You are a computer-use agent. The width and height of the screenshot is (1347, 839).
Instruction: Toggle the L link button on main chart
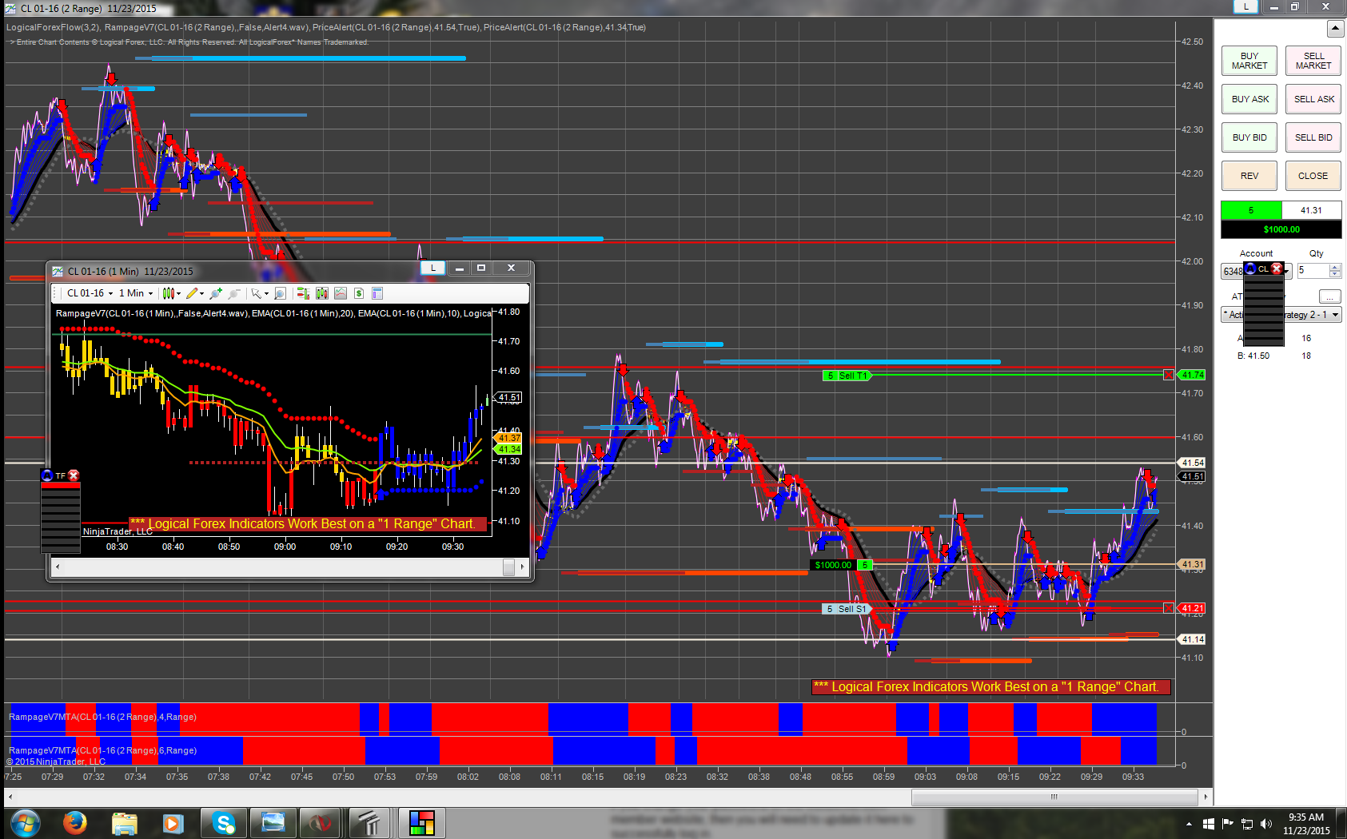[1245, 6]
